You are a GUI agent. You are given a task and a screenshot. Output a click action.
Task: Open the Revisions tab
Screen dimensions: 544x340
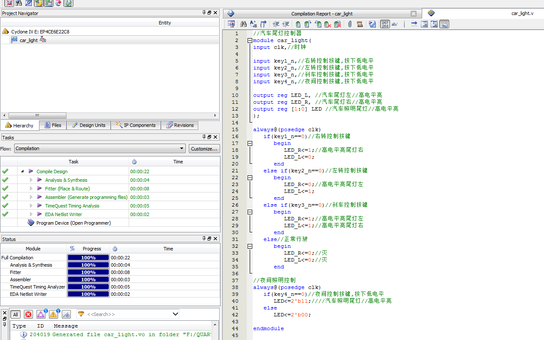(x=180, y=125)
